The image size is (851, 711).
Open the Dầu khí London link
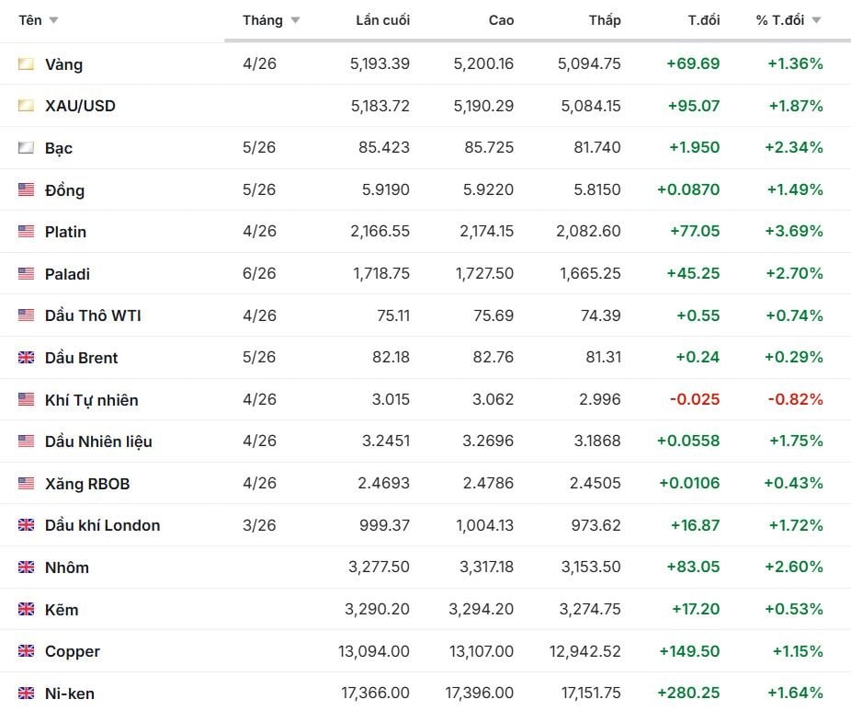(102, 525)
